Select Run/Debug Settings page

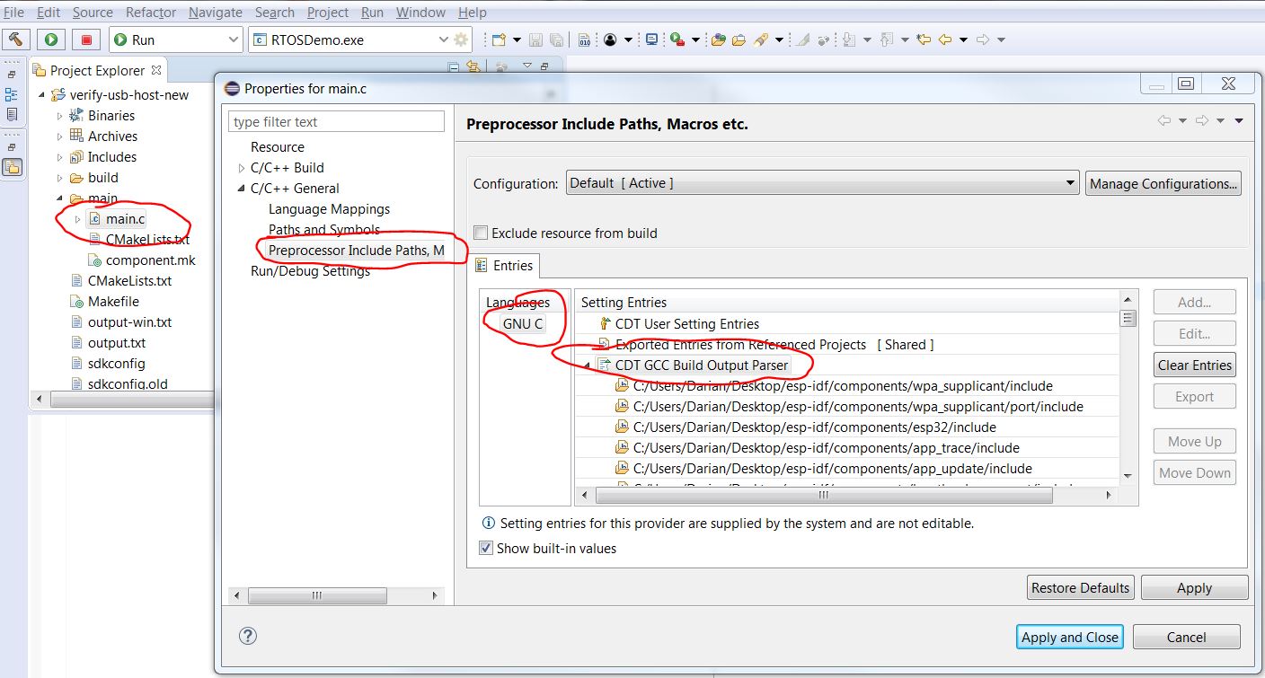(310, 271)
